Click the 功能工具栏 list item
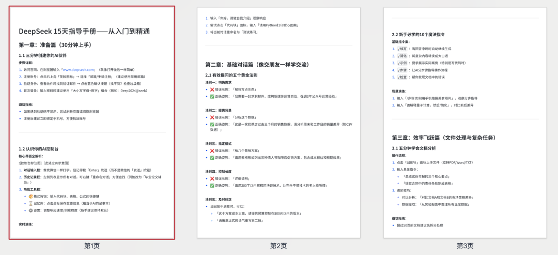 point(30,189)
